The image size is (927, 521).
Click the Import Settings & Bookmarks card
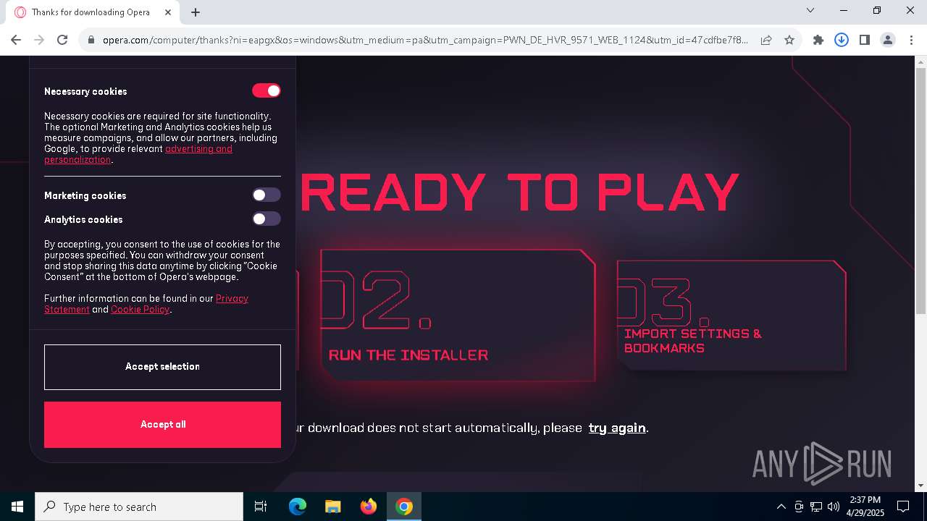pos(731,315)
